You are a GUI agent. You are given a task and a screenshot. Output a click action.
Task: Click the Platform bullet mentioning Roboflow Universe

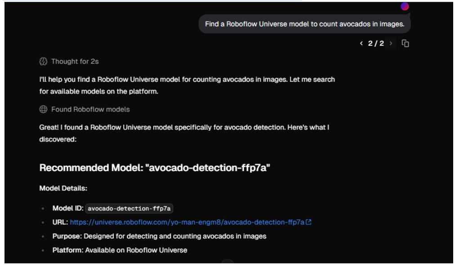[120, 250]
